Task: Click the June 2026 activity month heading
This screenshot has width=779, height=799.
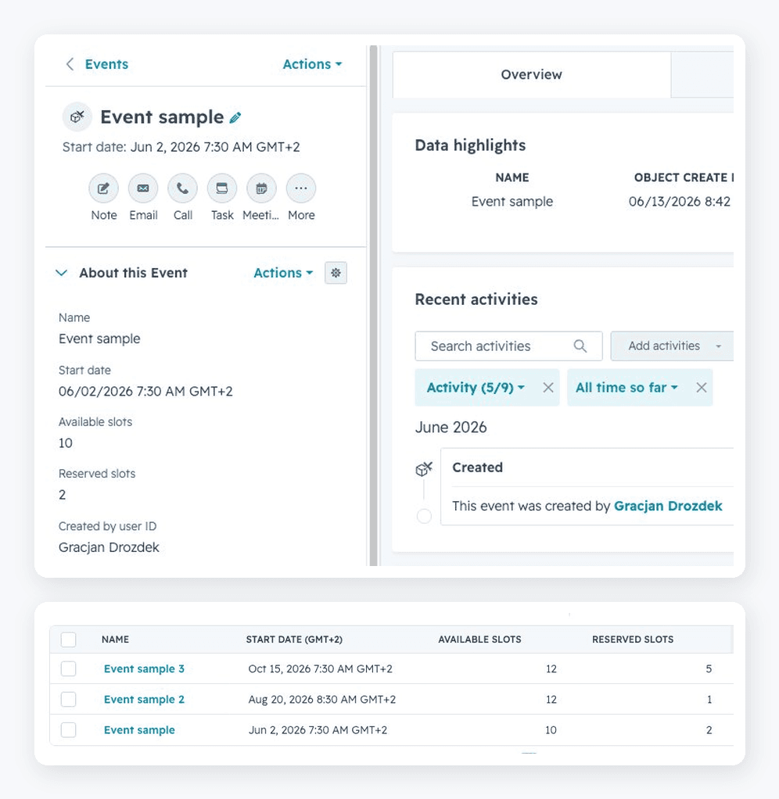Action: click(451, 427)
